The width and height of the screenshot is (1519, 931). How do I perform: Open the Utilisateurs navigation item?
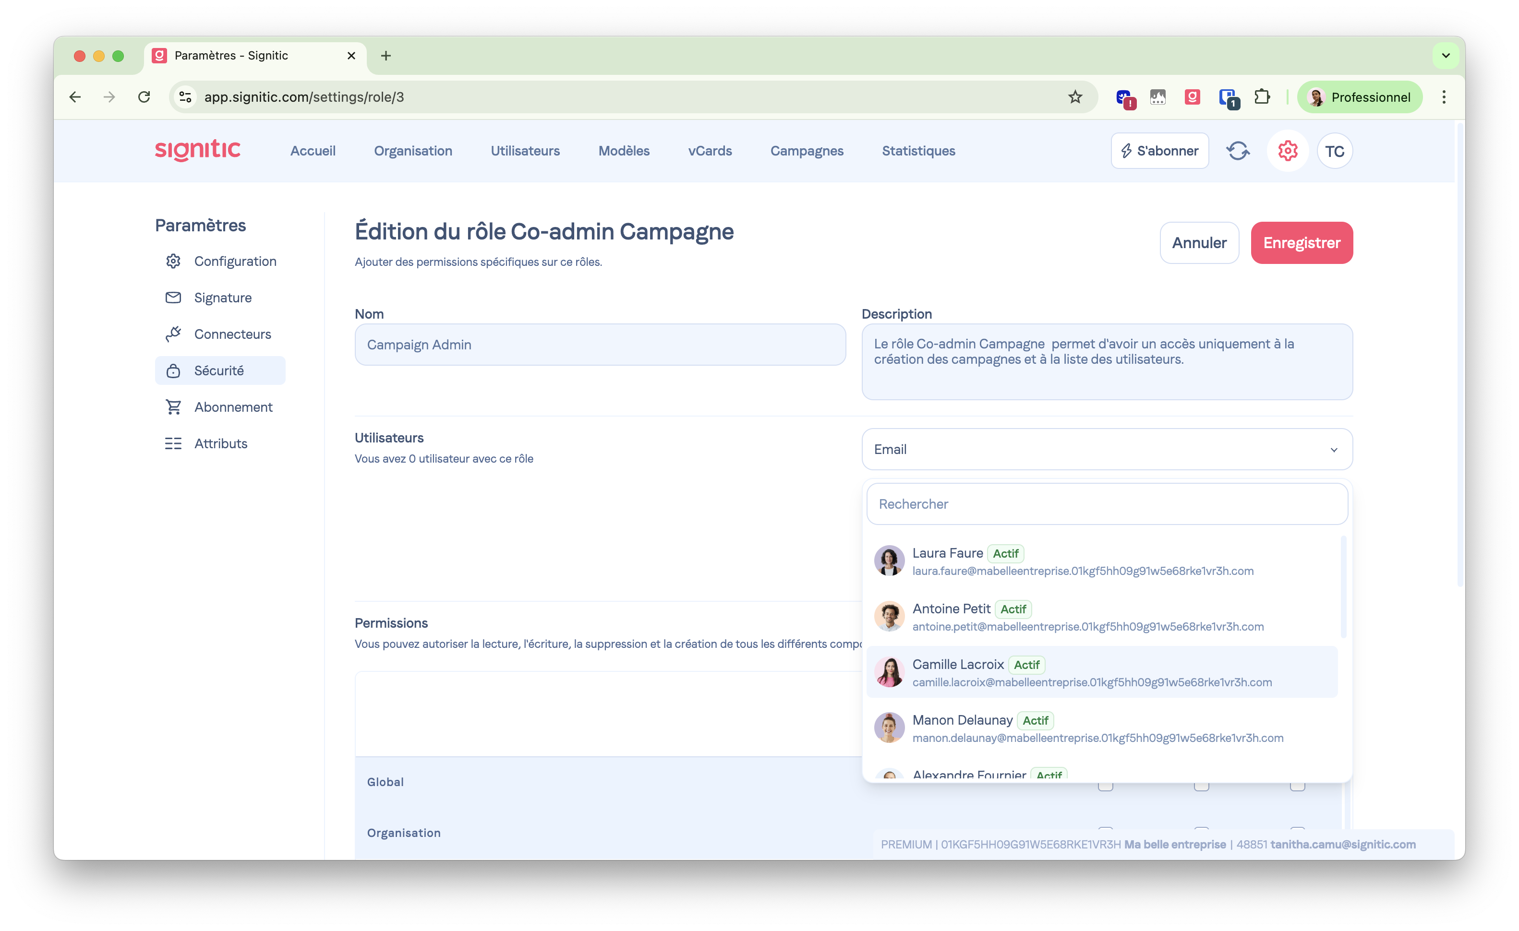[x=525, y=151]
